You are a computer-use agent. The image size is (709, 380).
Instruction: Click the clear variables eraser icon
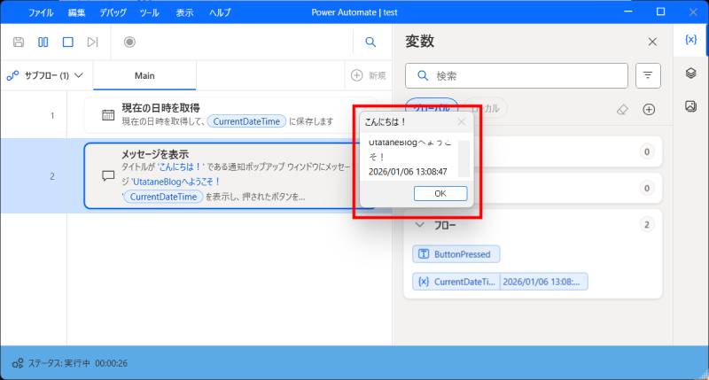[623, 109]
